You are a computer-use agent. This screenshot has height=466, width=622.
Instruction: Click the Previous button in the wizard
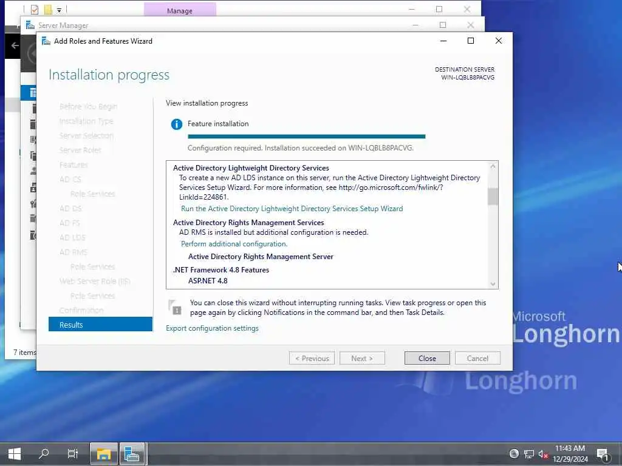312,358
